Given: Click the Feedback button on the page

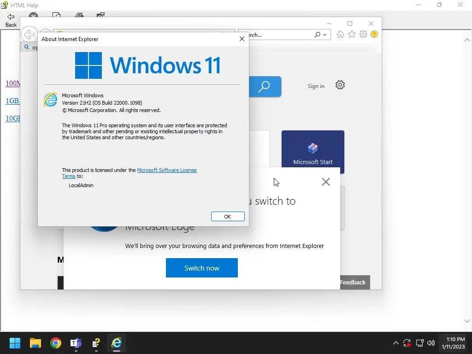Looking at the screenshot, I should pyautogui.click(x=355, y=283).
